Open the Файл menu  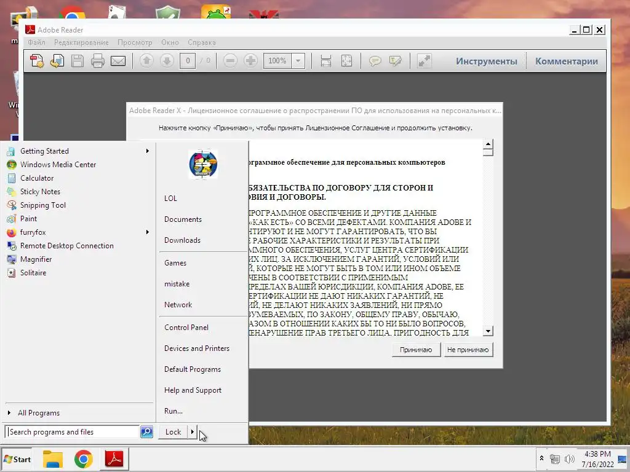tap(36, 42)
